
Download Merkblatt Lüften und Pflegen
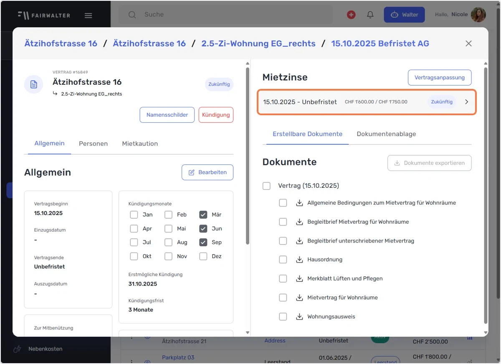[x=299, y=278]
